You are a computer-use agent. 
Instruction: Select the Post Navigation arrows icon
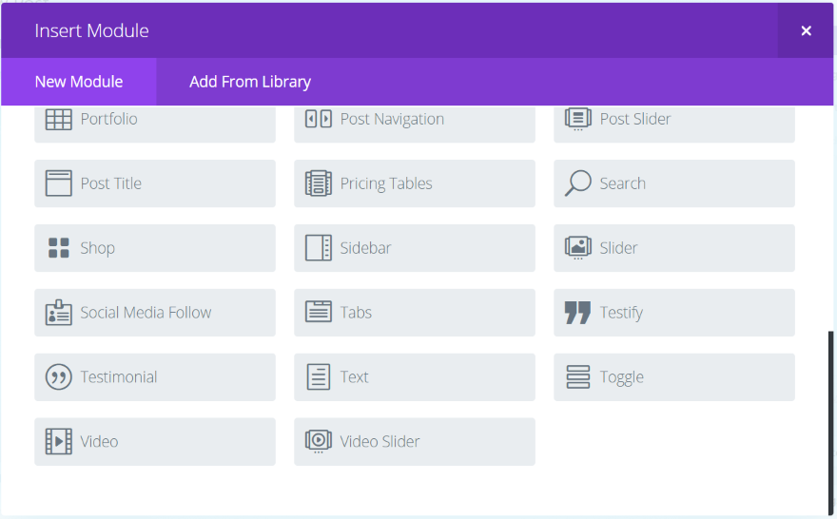tap(318, 119)
